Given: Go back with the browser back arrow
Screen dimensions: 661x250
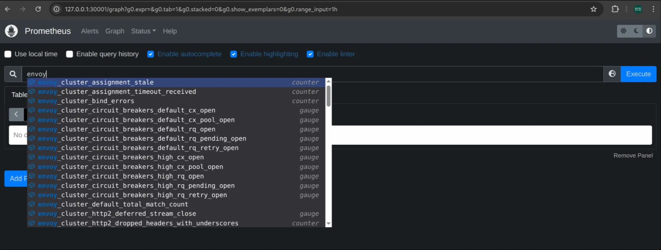Looking at the screenshot, I should click(7, 9).
